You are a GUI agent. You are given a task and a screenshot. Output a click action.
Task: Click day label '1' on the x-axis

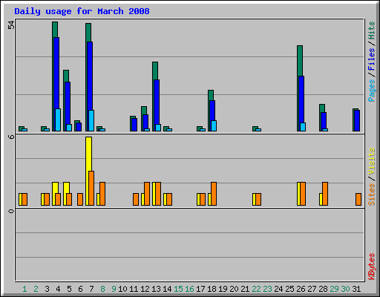tap(24, 289)
